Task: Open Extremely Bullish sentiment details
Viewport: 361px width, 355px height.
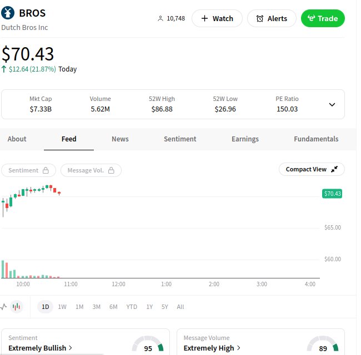Action: (x=40, y=348)
